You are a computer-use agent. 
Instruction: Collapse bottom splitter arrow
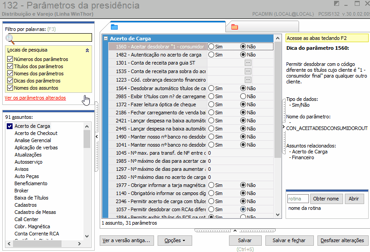[x=235, y=230]
